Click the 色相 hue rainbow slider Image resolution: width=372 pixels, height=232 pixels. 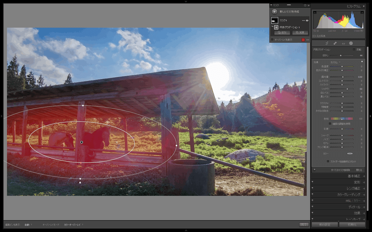tap(342, 119)
